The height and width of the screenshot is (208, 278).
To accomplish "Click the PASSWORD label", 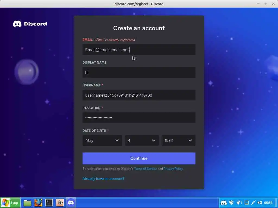I will click(x=91, y=108).
